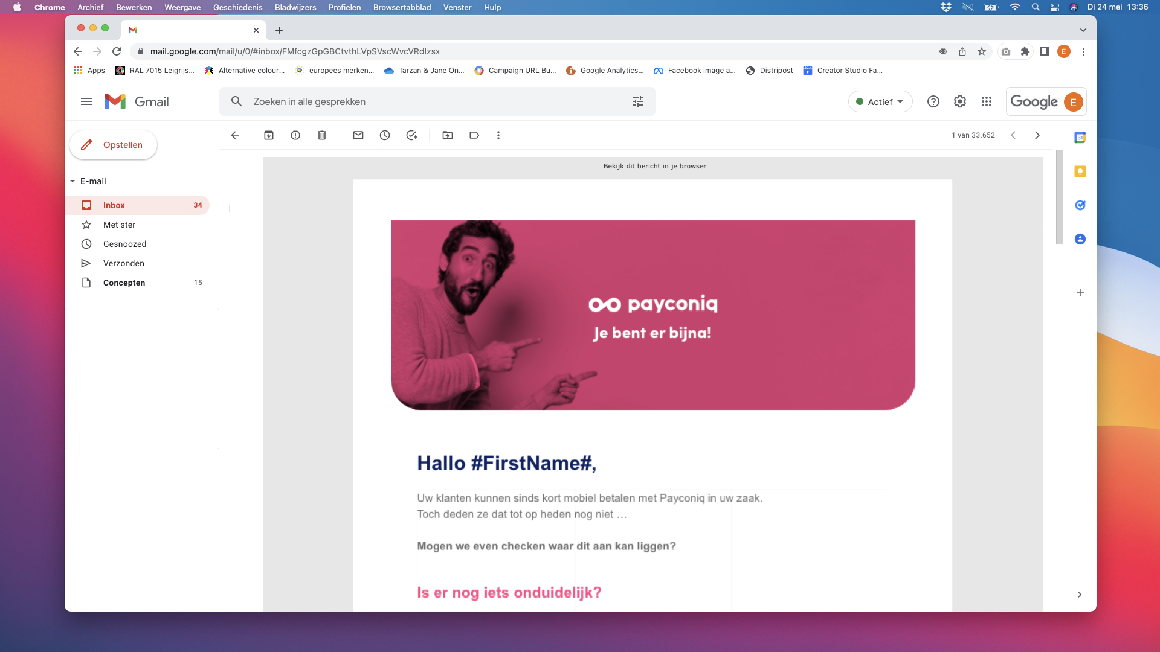
Task: Open Concepten folder
Action: pyautogui.click(x=137, y=283)
